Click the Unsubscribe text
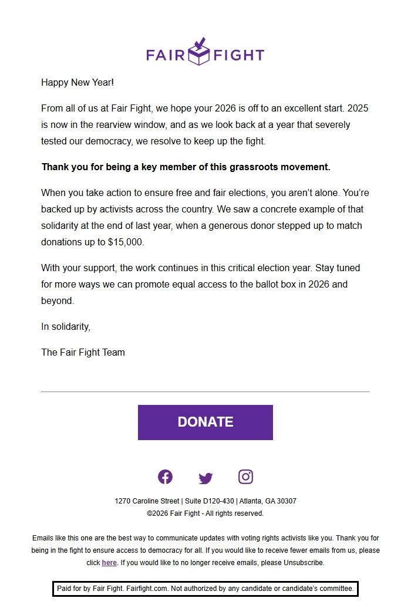Viewport: 411px width, 615px height. (x=305, y=563)
